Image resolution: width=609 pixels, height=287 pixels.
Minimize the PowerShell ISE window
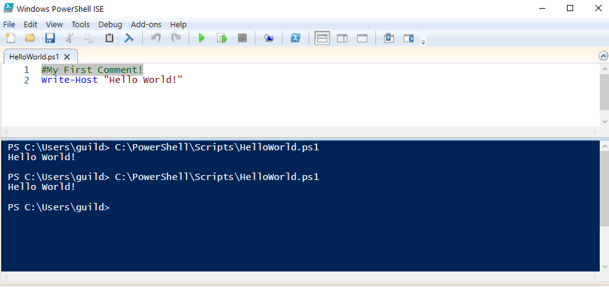click(x=542, y=8)
